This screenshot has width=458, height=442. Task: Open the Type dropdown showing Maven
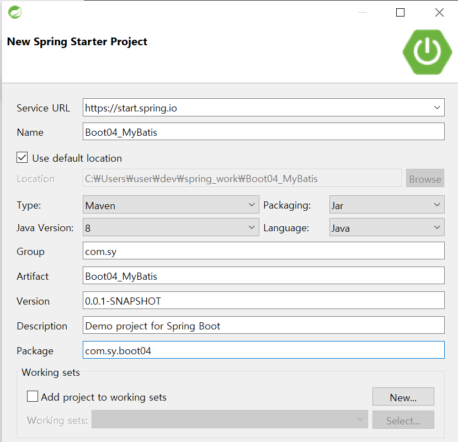[x=171, y=205]
